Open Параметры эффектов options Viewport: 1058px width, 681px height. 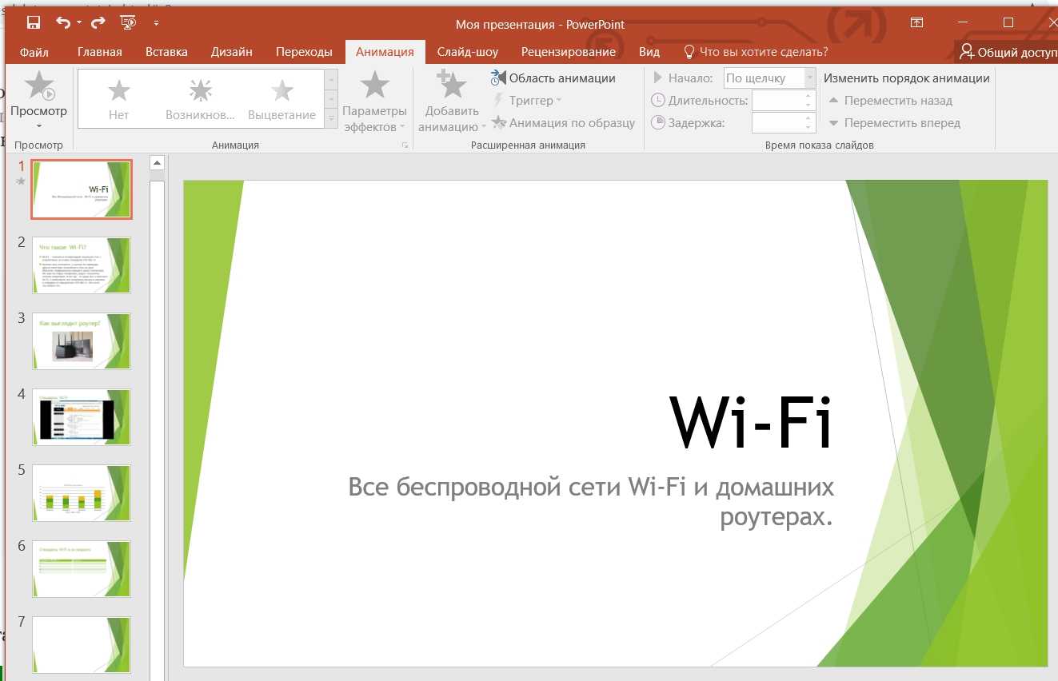(x=374, y=102)
